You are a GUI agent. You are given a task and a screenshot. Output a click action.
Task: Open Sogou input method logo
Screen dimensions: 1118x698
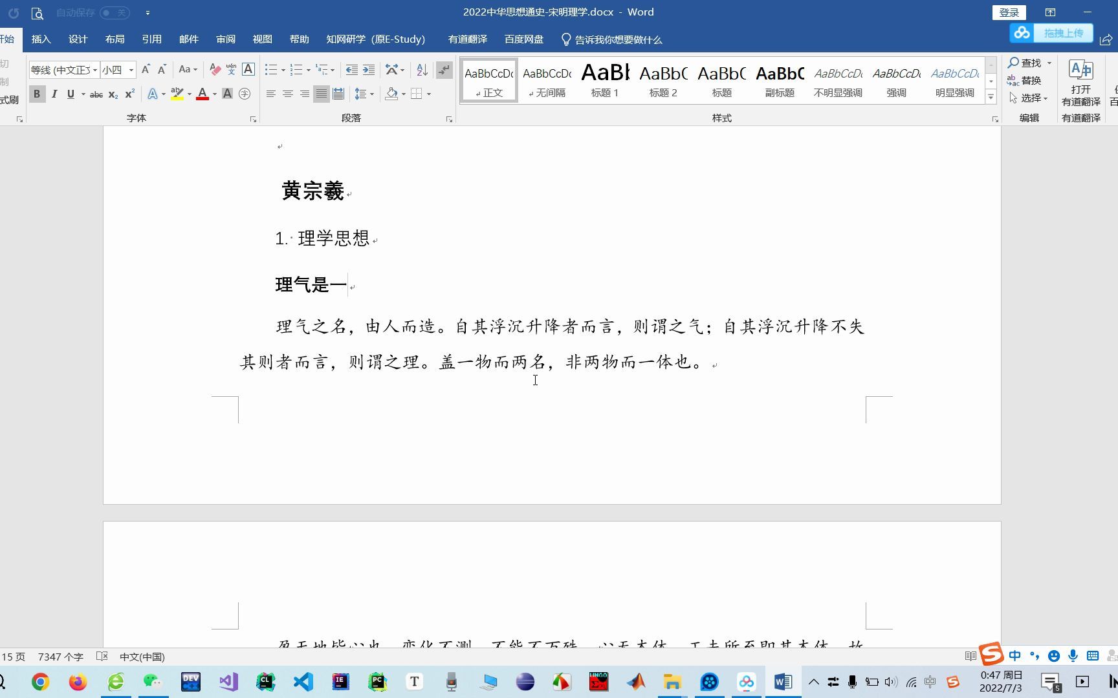tap(991, 653)
